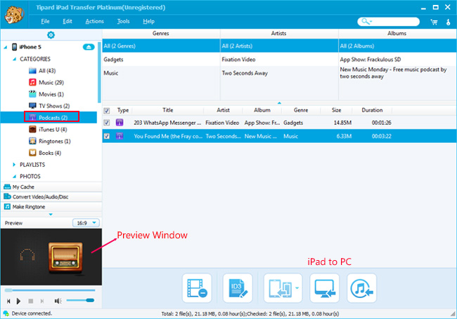
Task: Click the sidebar vertical scrollbar
Action: 99,73
